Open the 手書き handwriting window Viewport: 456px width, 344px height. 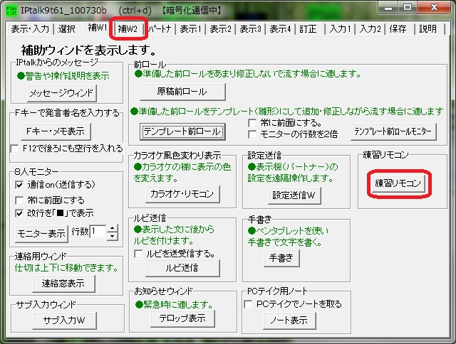click(x=281, y=259)
